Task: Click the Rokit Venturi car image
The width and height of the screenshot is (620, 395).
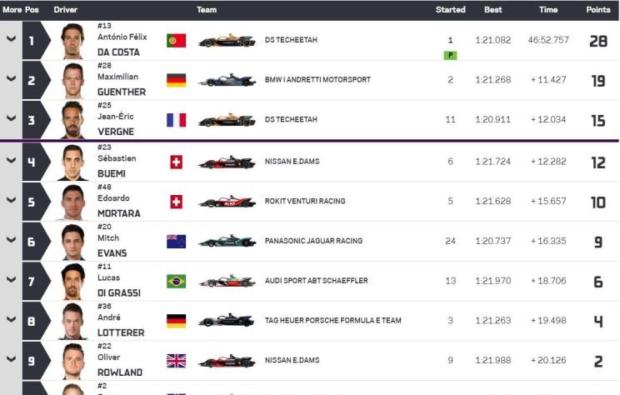Action: 227,202
